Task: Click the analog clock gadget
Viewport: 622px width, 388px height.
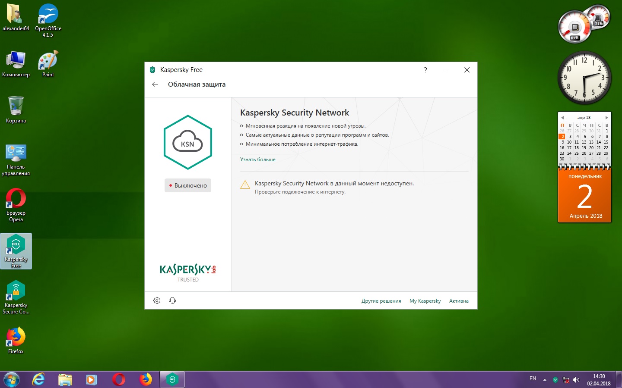Action: tap(584, 78)
